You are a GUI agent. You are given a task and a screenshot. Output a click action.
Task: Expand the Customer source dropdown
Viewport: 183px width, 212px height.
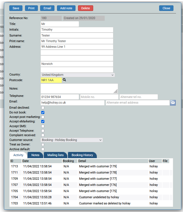pyautogui.click(x=72, y=140)
